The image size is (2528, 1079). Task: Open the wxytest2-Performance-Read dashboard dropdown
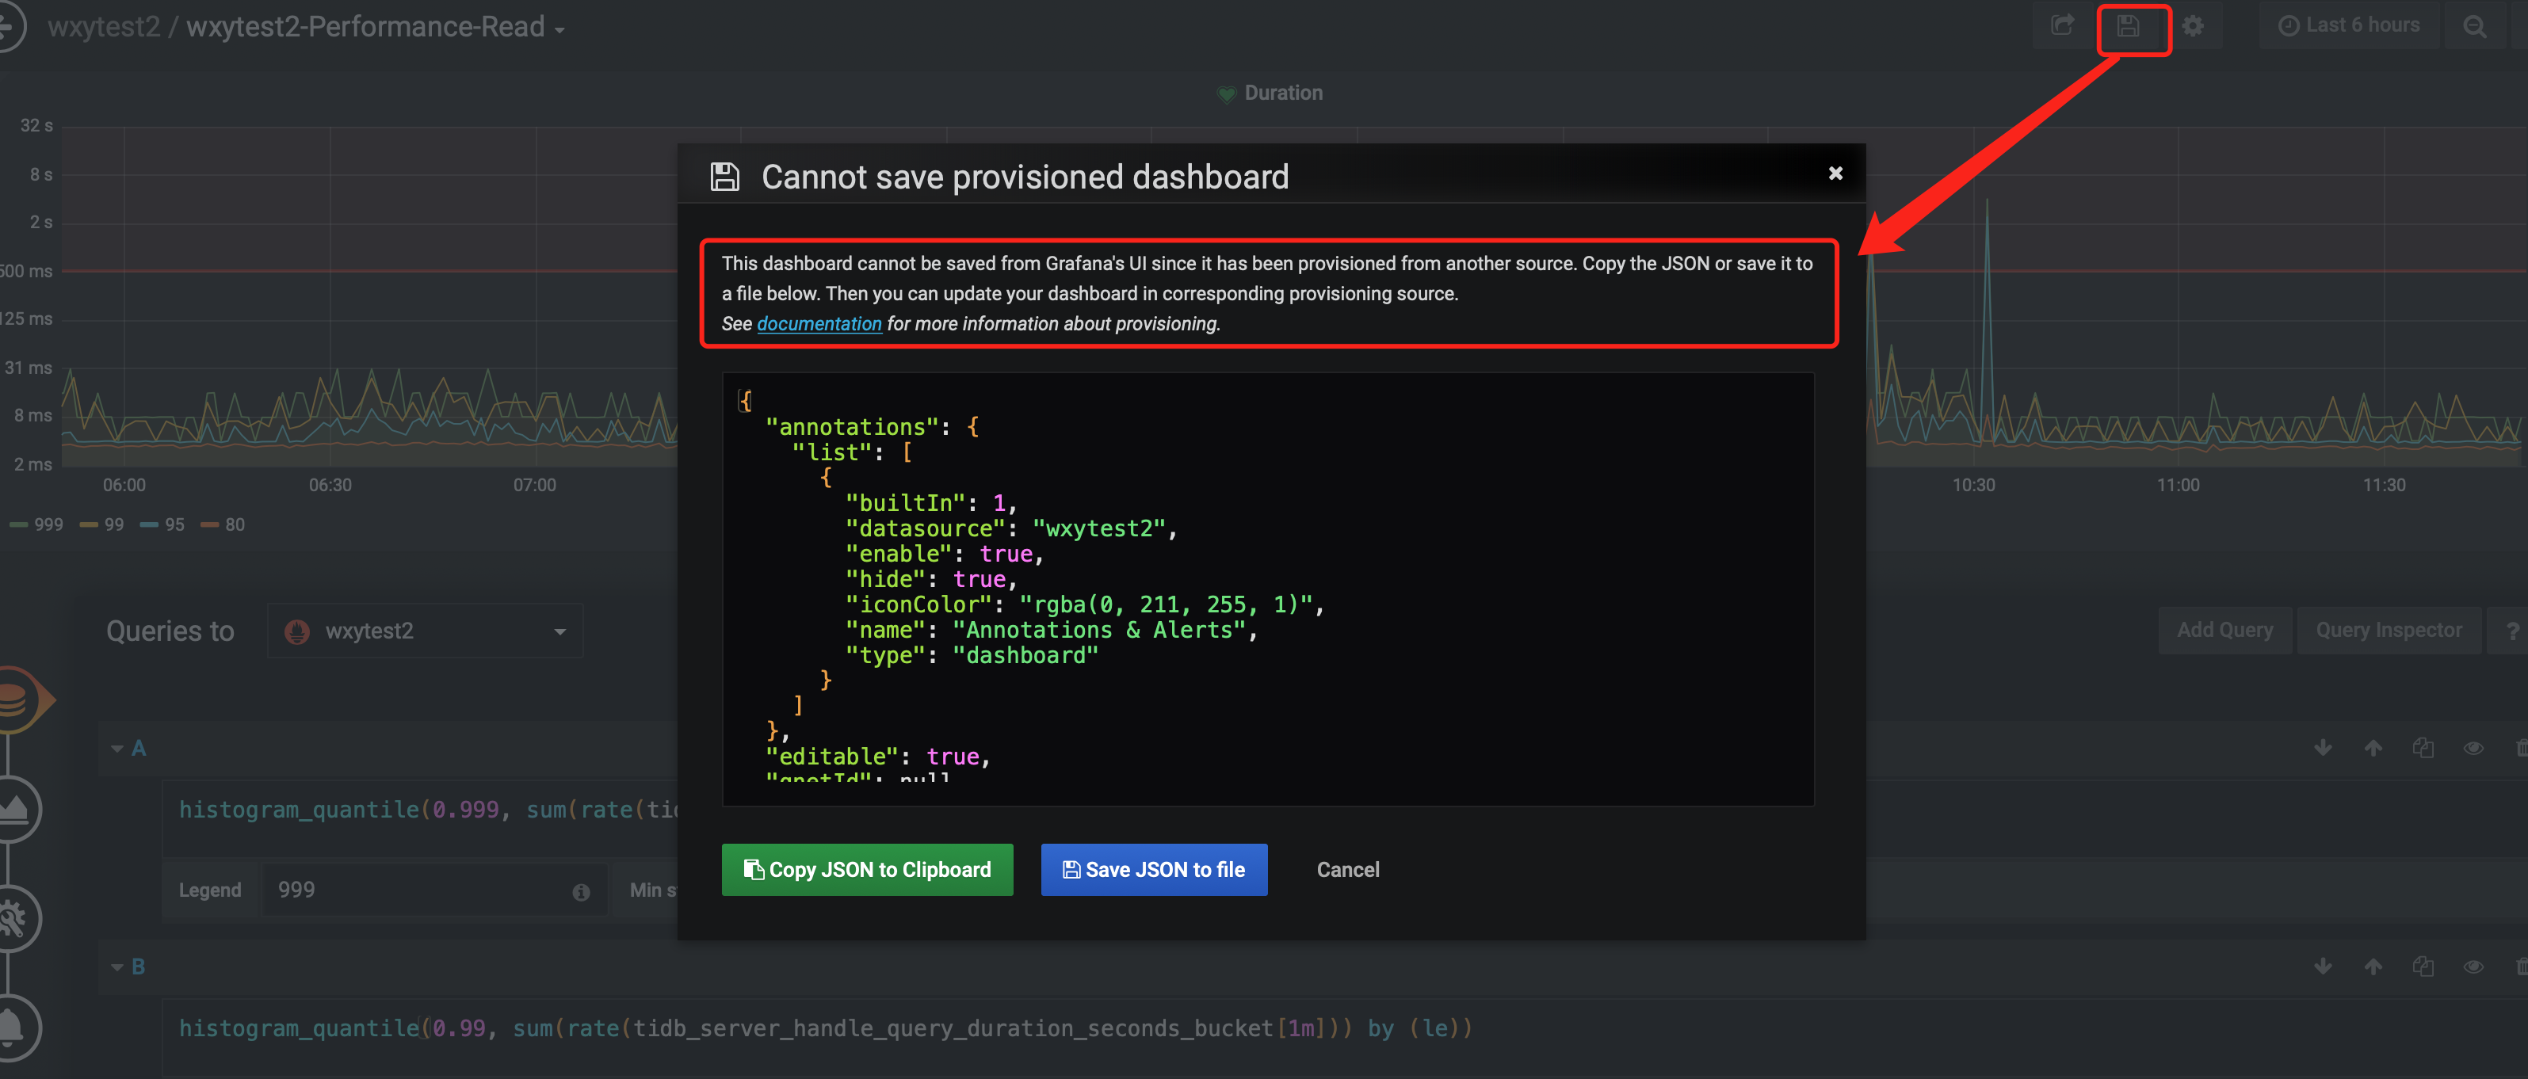[375, 26]
